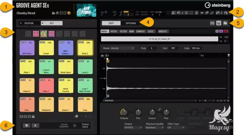Start playback with the play button
The width and height of the screenshot is (244, 135).
35,125
